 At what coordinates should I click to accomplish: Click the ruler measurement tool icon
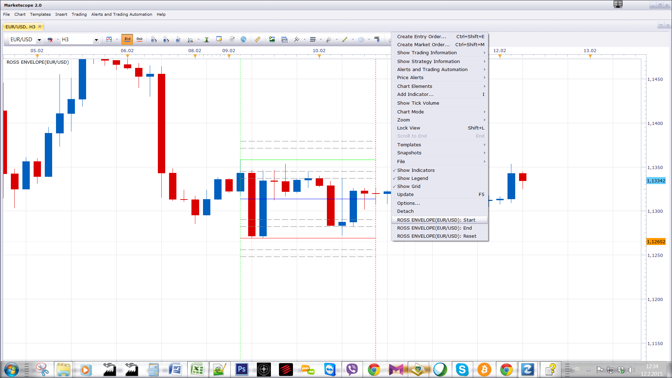[x=257, y=40]
